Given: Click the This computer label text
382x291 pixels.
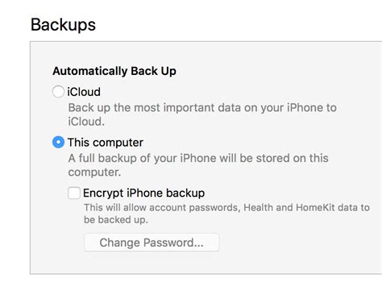Looking at the screenshot, I should (x=106, y=143).
